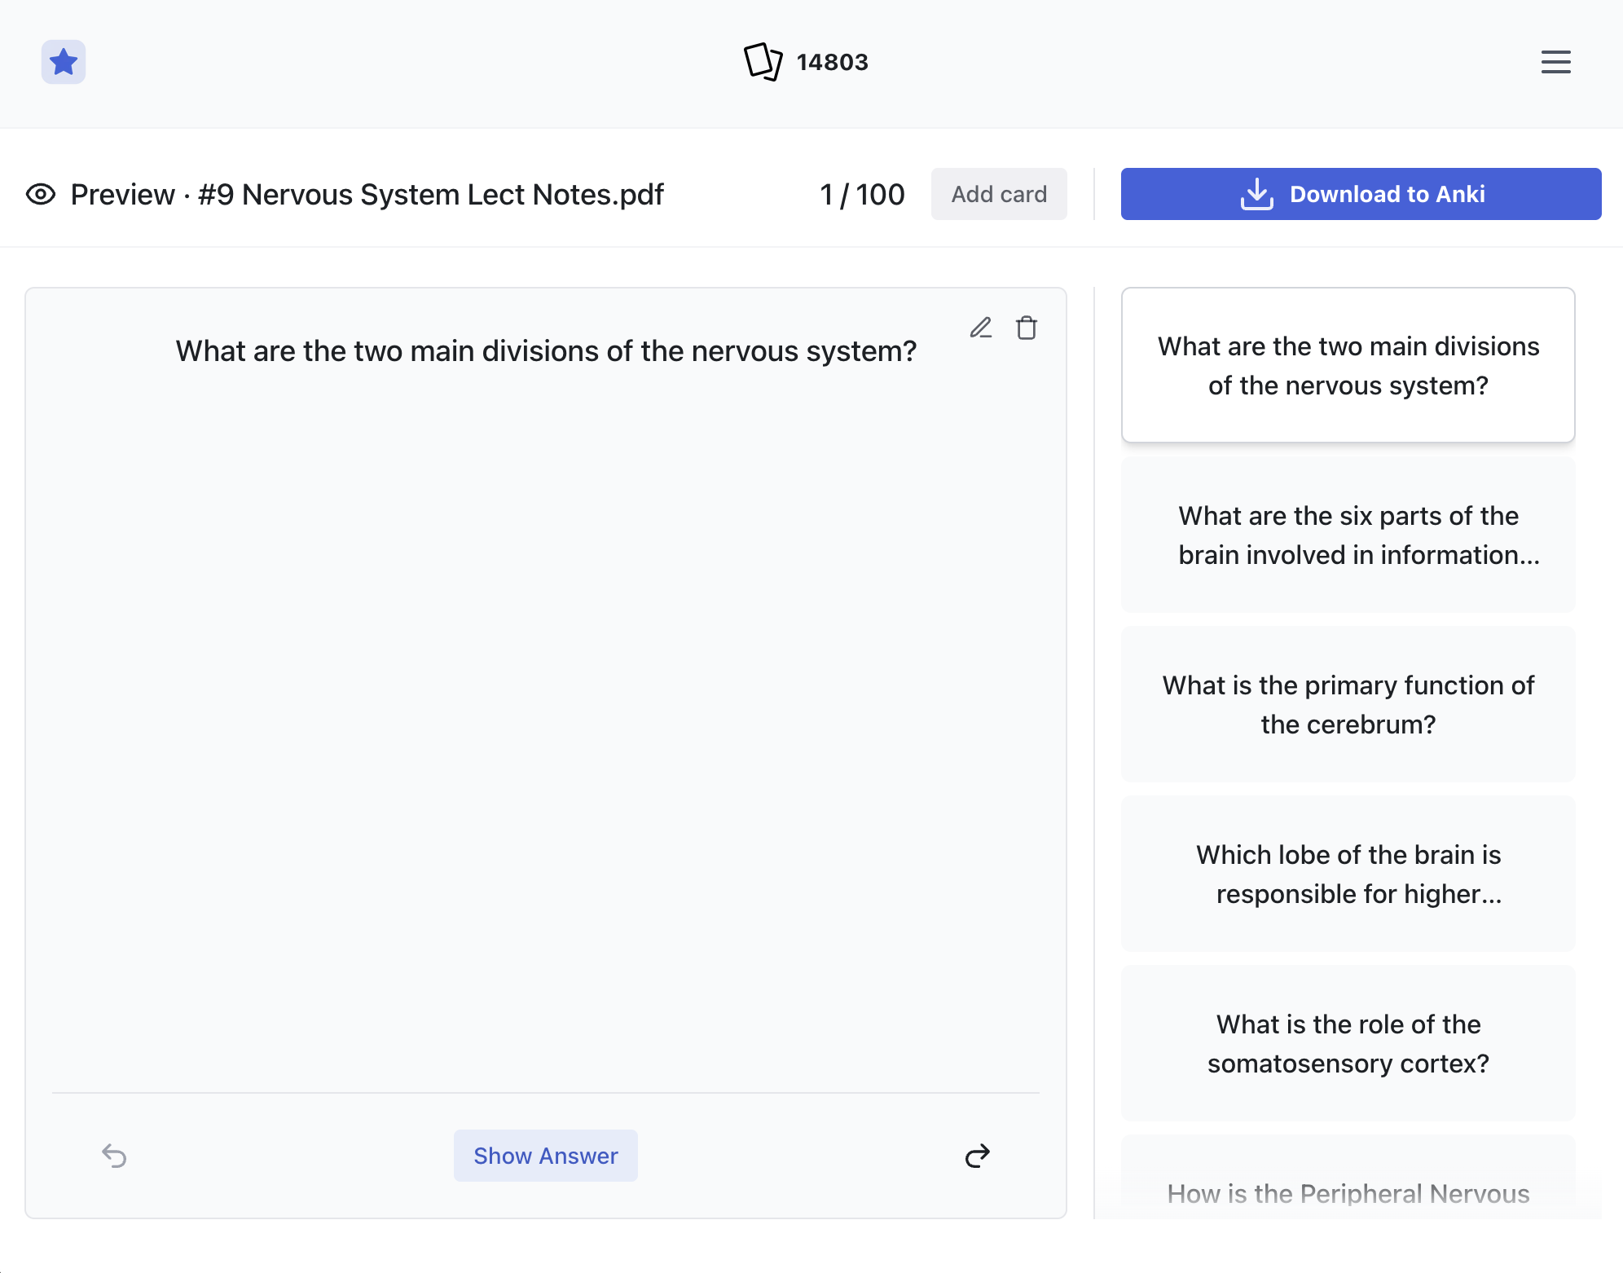This screenshot has height=1273, width=1623.
Task: Click the redo arrow below the card
Action: (x=976, y=1155)
